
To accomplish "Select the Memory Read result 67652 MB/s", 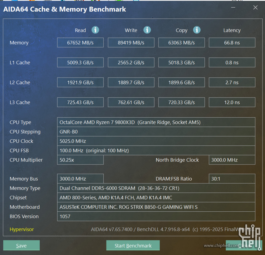I will coord(80,43).
